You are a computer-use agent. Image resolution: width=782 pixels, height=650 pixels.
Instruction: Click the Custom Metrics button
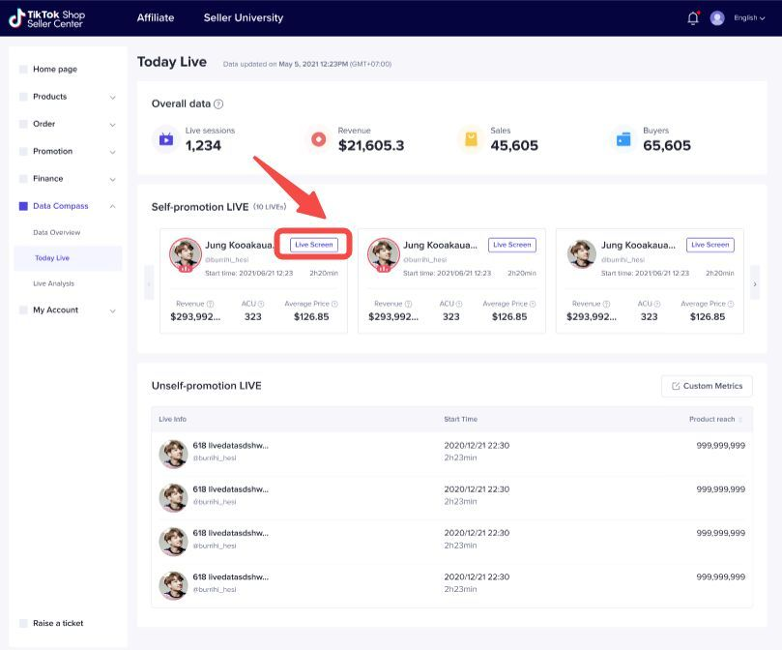[x=707, y=386]
